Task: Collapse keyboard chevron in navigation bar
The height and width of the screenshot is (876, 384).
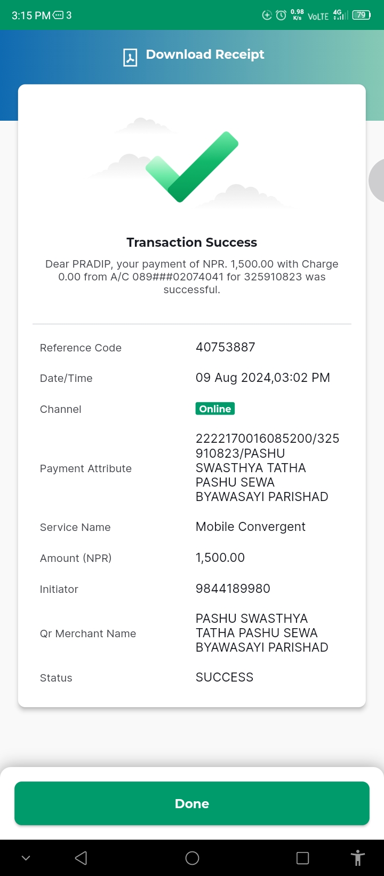Action: pyautogui.click(x=26, y=858)
